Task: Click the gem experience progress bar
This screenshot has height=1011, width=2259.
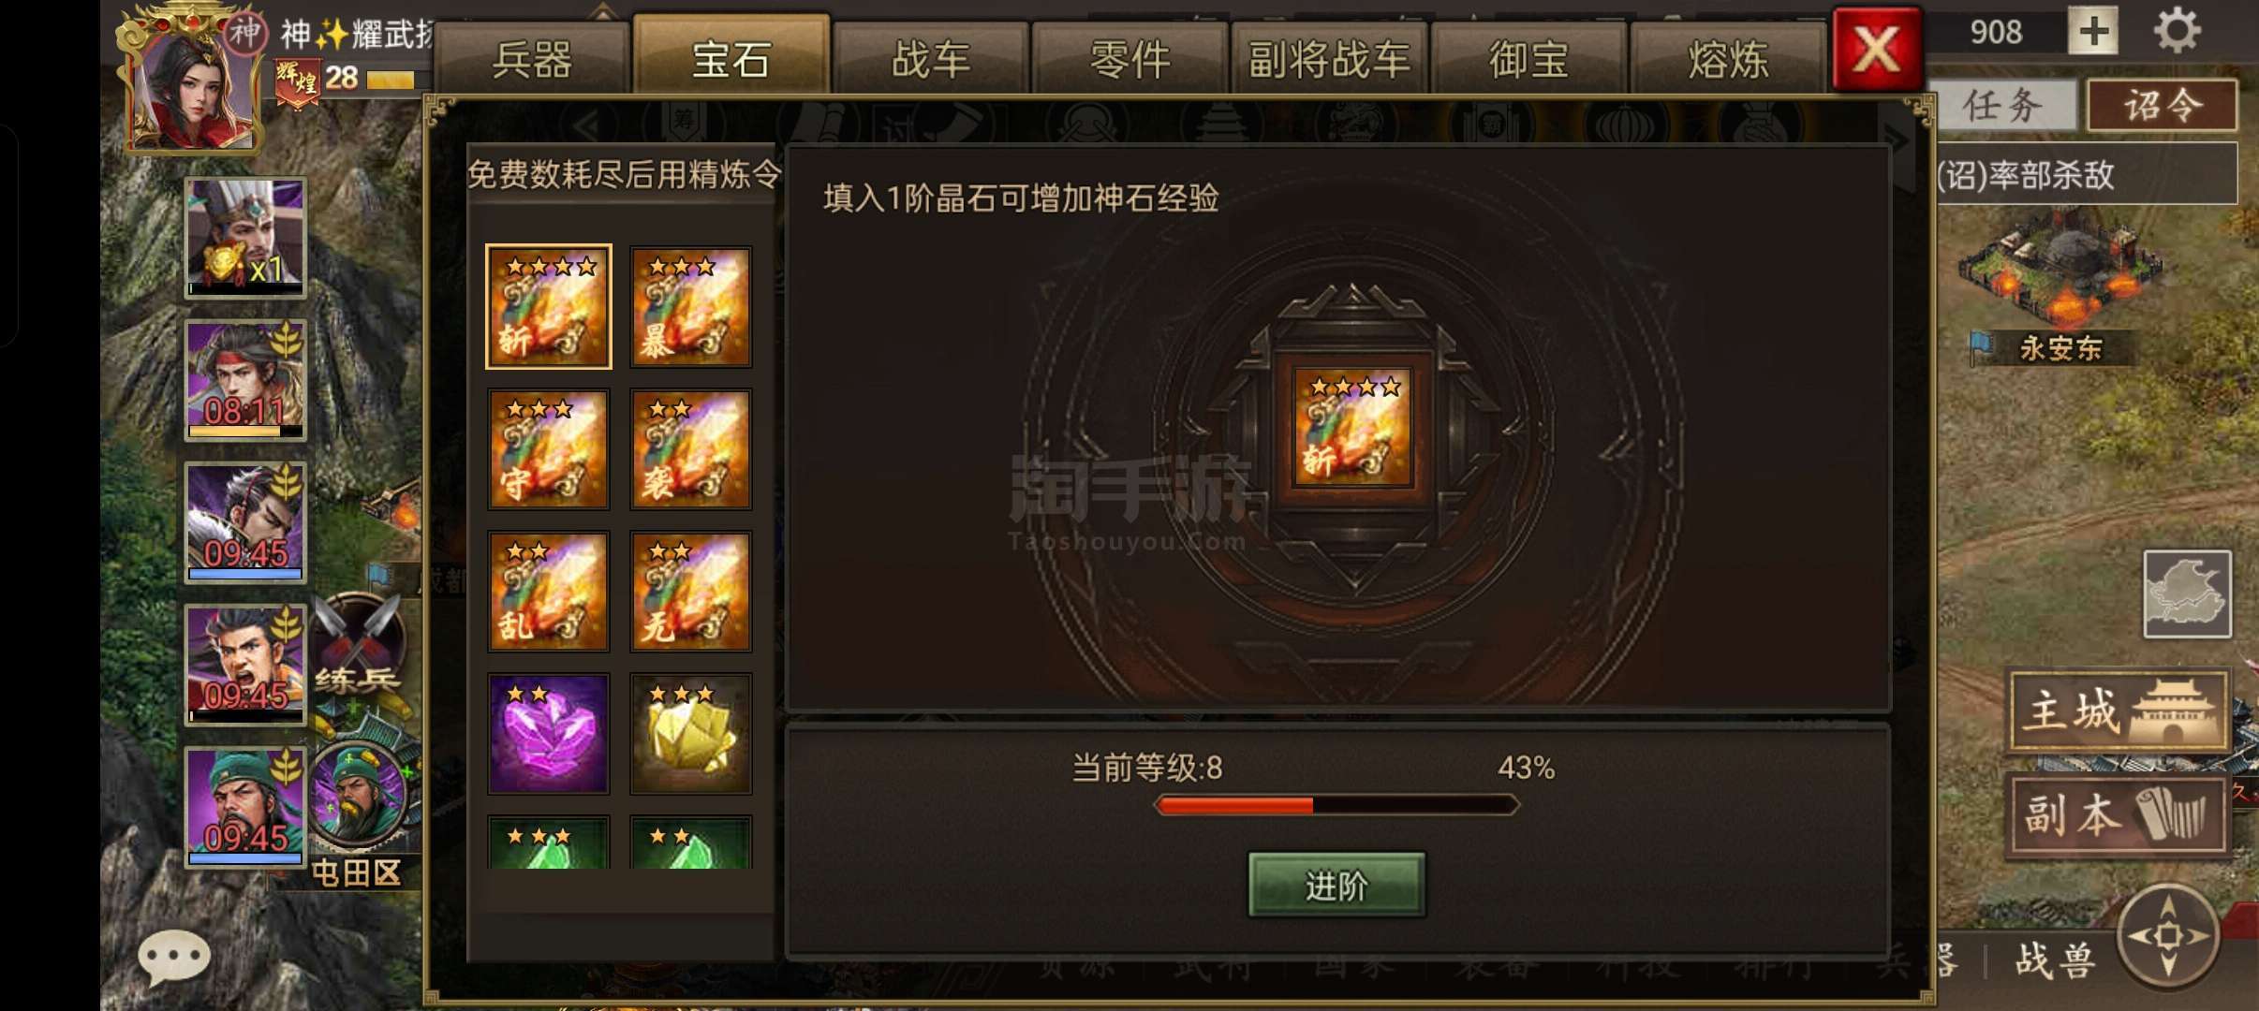Action: coord(1336,805)
